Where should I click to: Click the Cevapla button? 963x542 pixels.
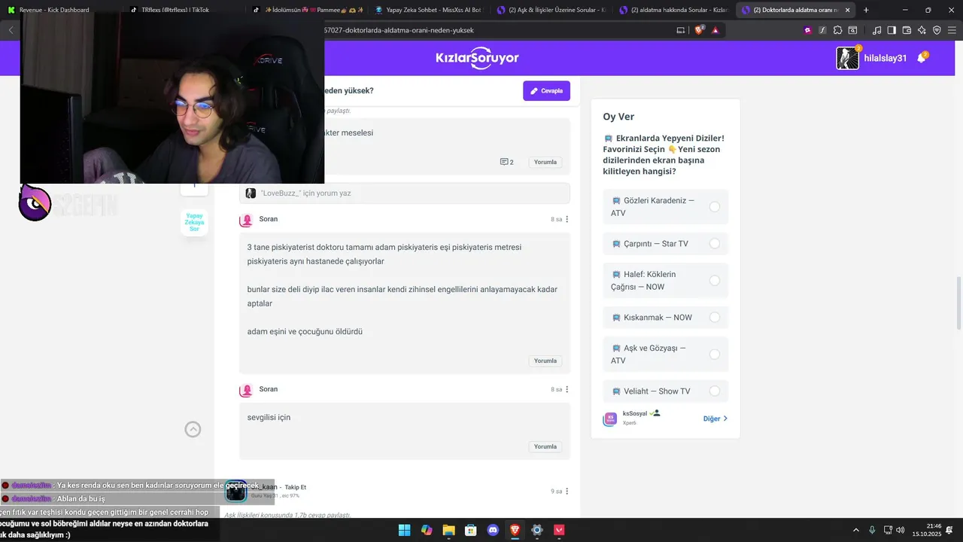tap(546, 91)
